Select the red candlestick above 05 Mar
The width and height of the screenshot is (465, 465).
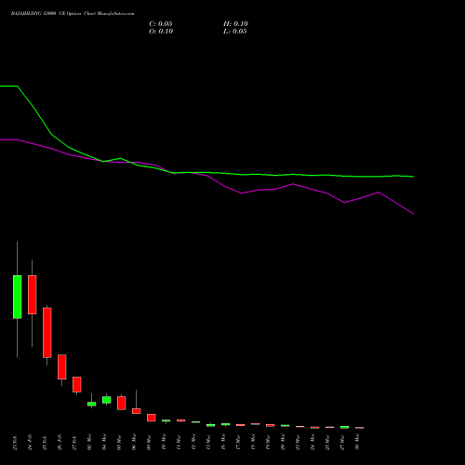(122, 403)
